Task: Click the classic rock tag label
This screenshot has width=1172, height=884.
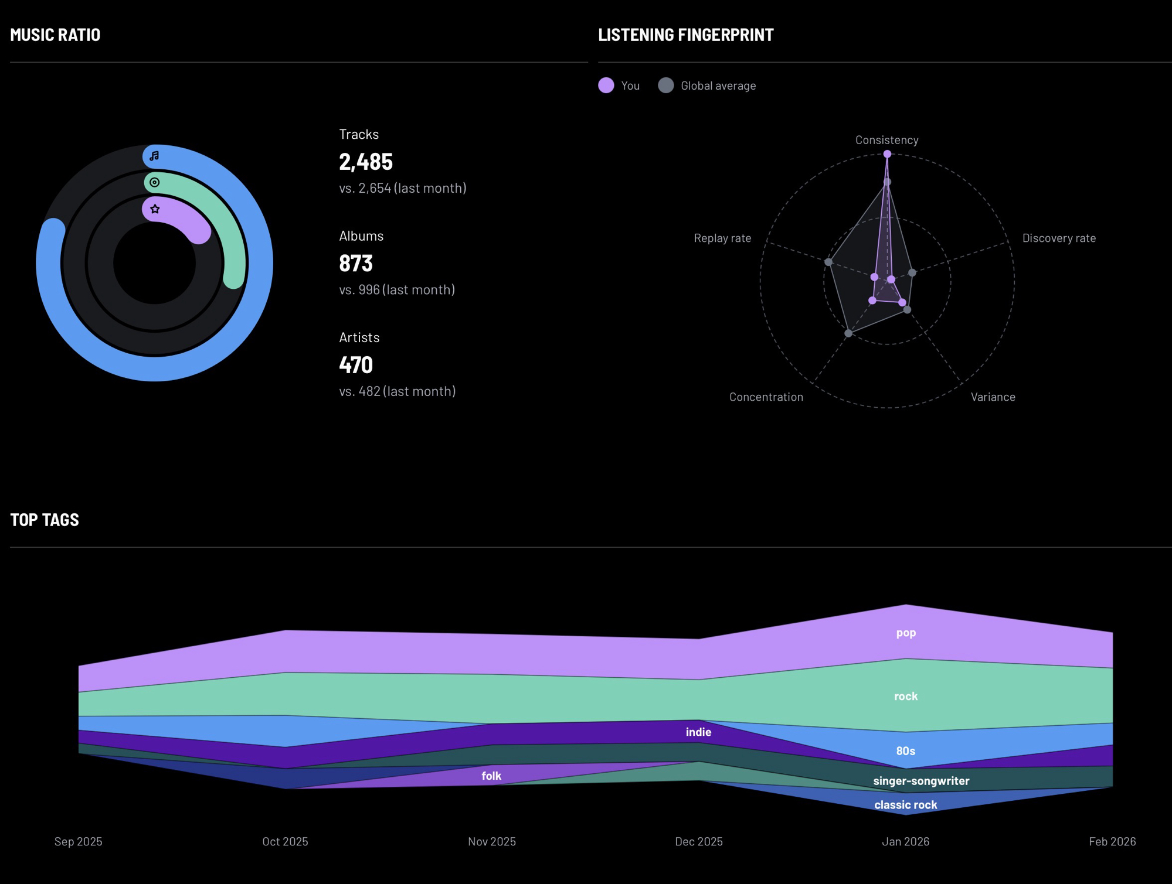Action: pos(906,804)
